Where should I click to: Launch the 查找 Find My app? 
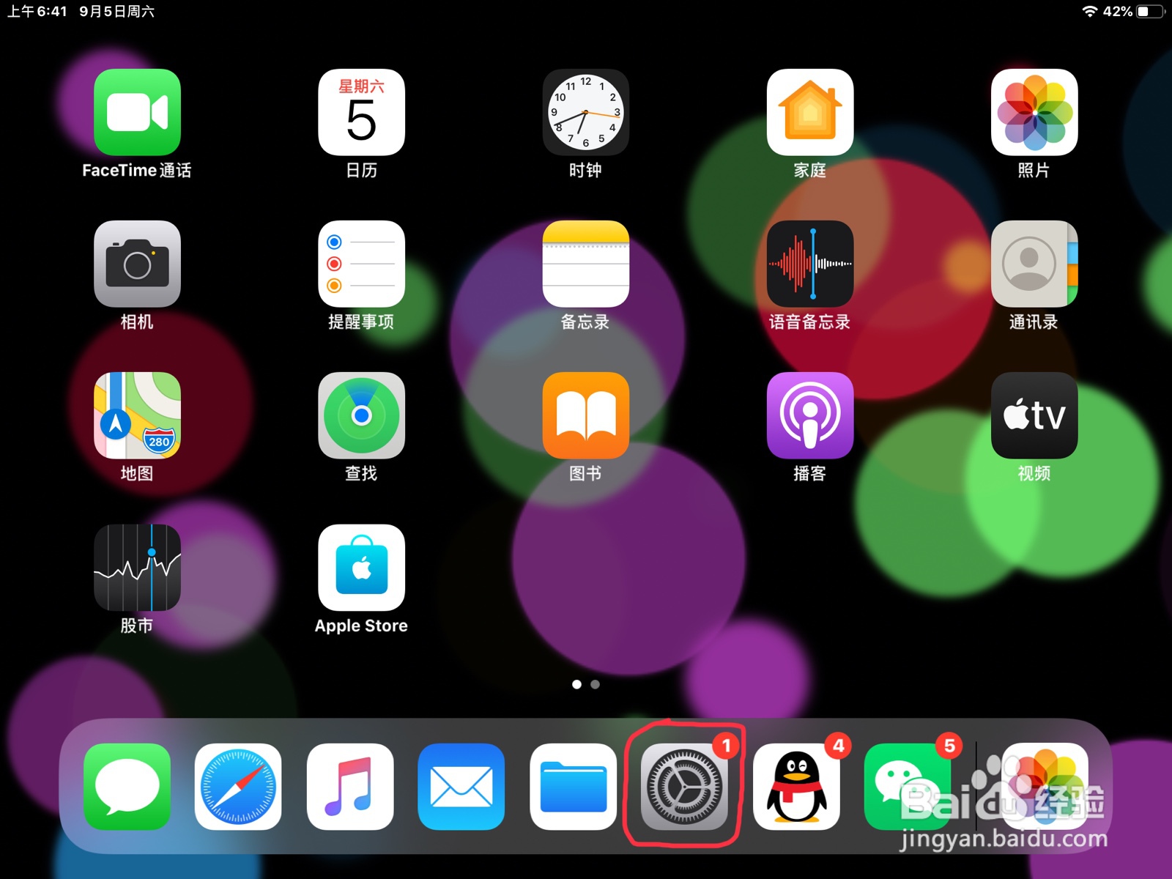coord(361,416)
